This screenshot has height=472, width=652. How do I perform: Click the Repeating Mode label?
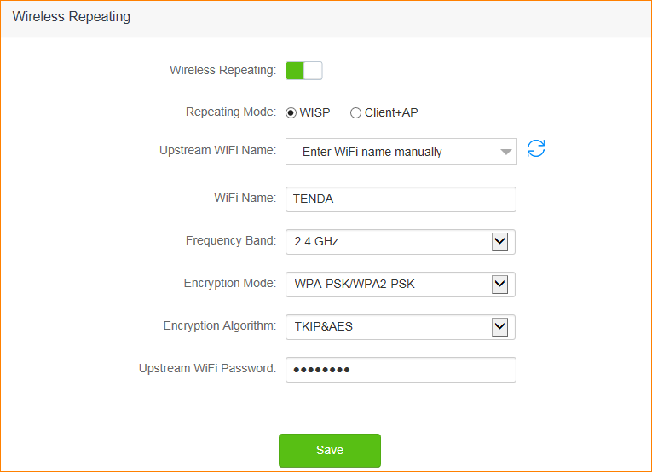coord(231,112)
